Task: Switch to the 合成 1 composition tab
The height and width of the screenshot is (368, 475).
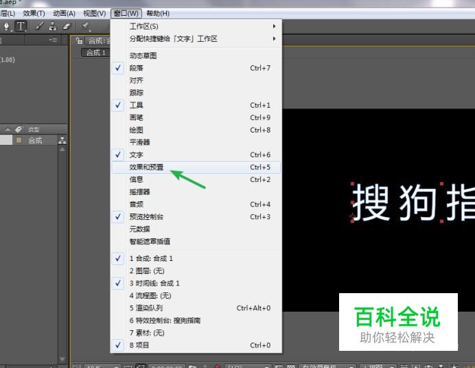Action: (x=95, y=53)
